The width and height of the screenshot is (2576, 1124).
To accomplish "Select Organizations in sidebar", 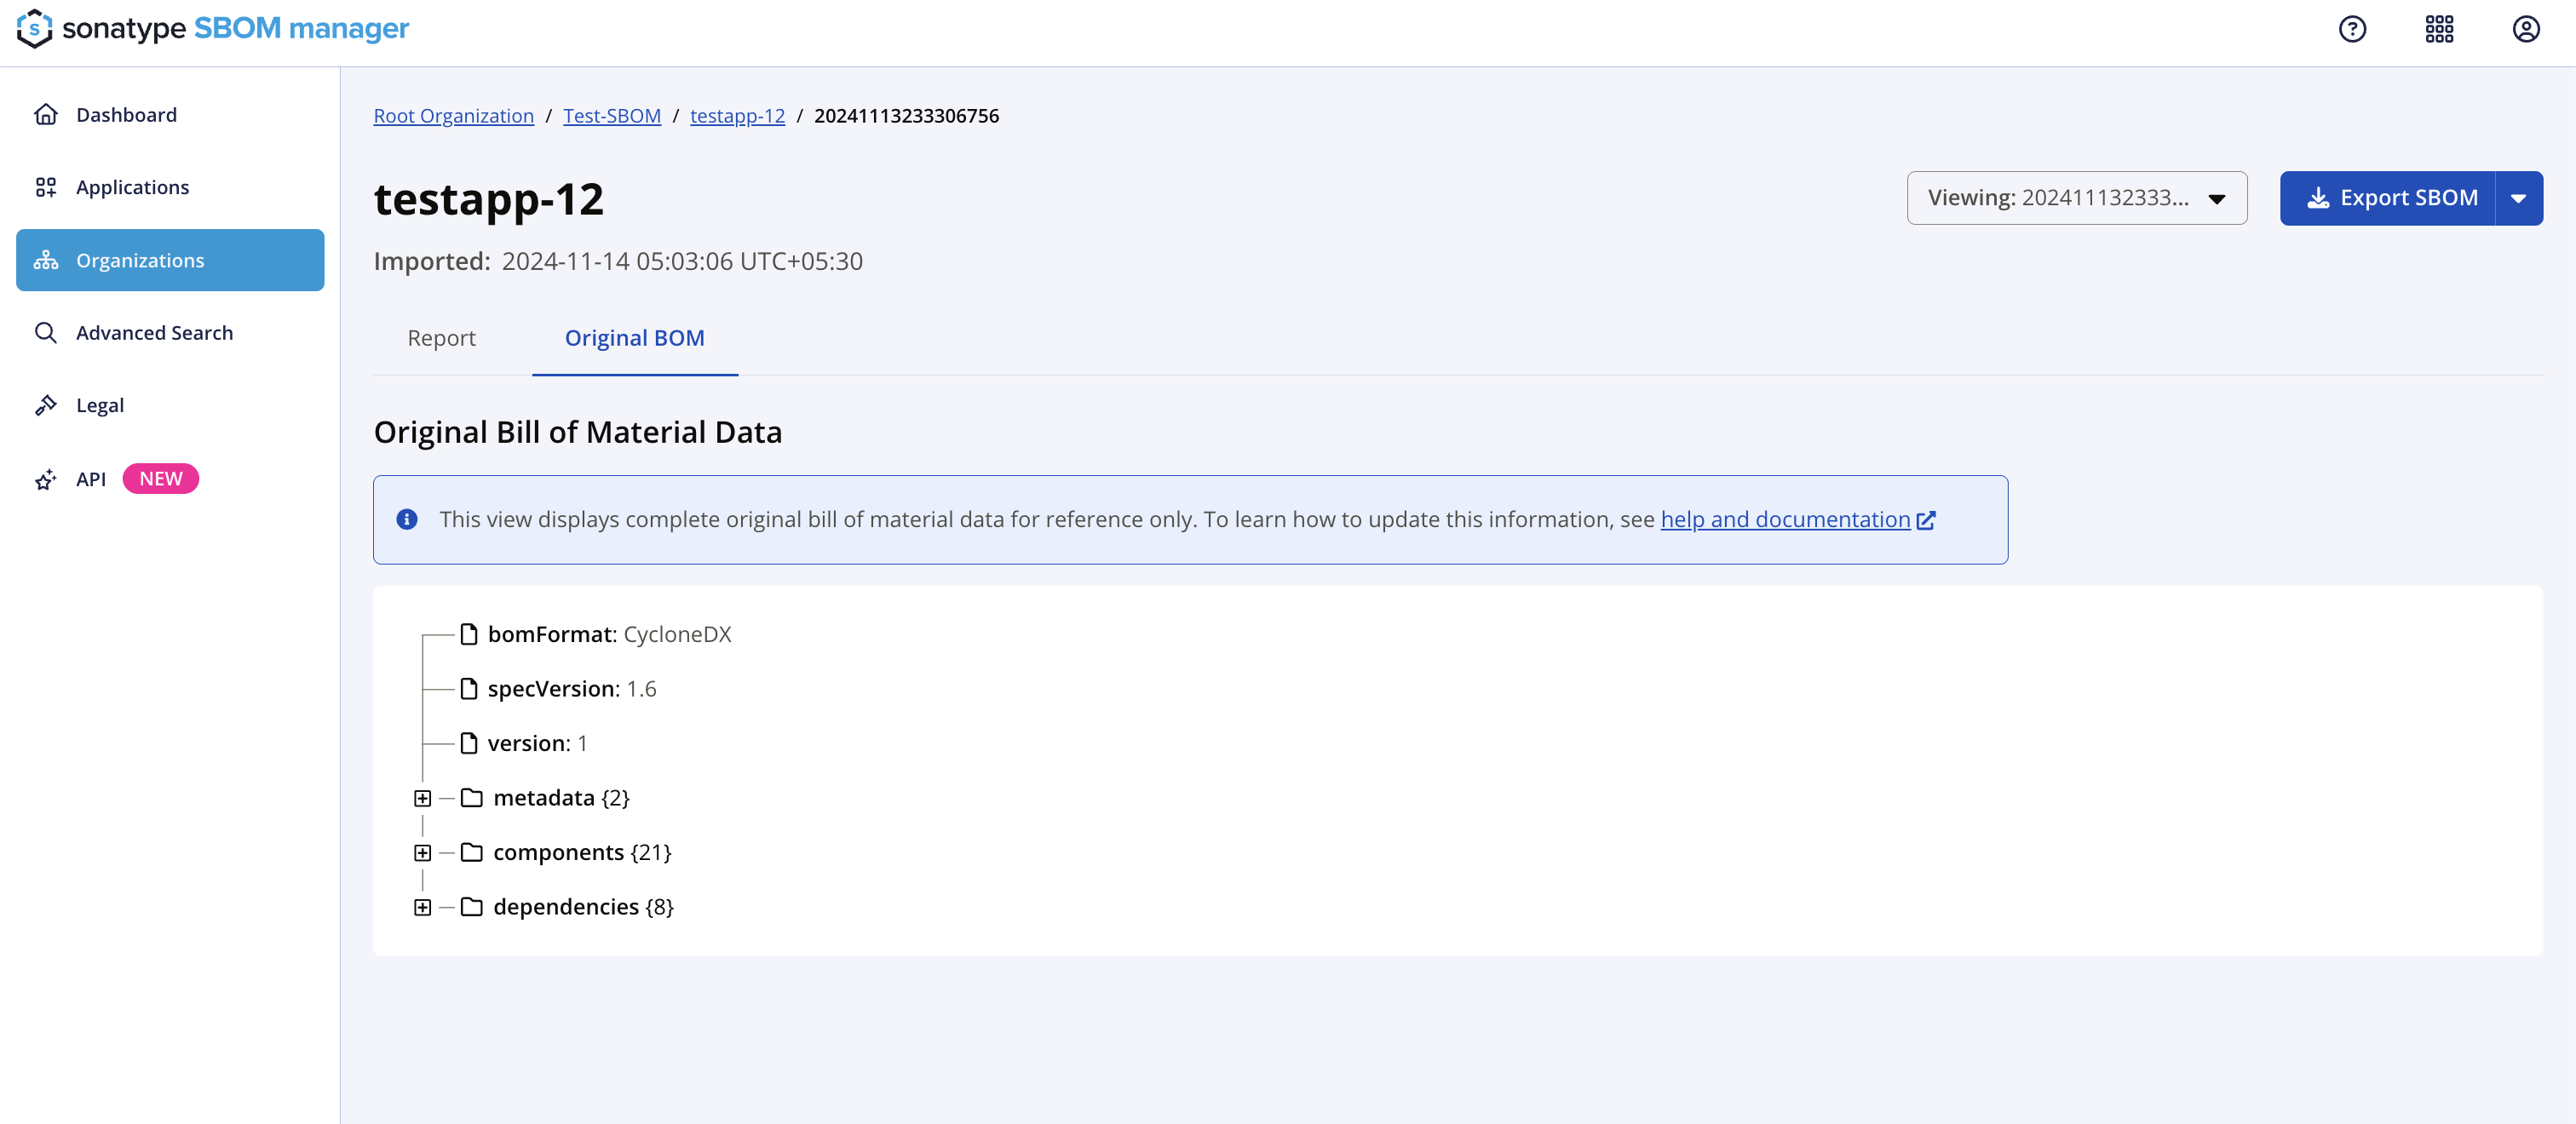I will tap(170, 260).
